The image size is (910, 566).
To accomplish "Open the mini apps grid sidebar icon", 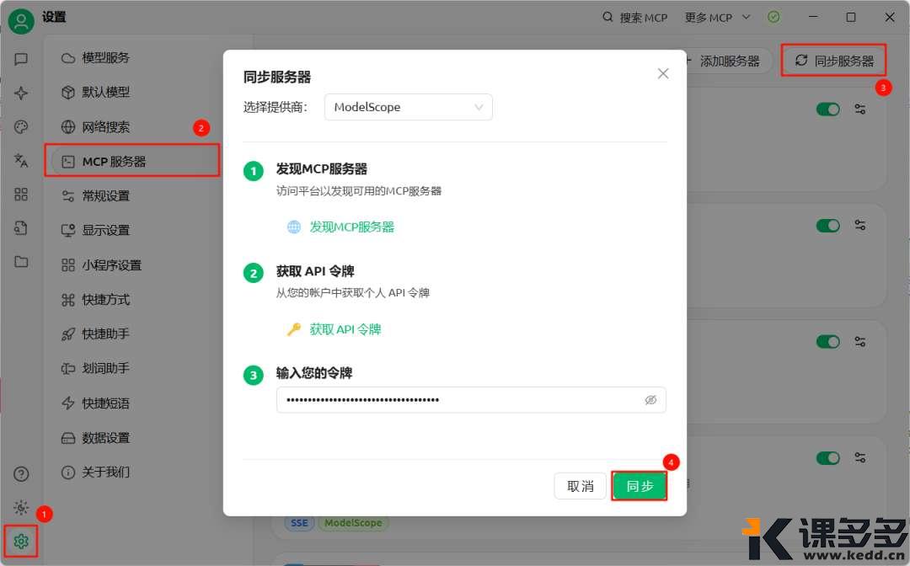I will tap(21, 195).
